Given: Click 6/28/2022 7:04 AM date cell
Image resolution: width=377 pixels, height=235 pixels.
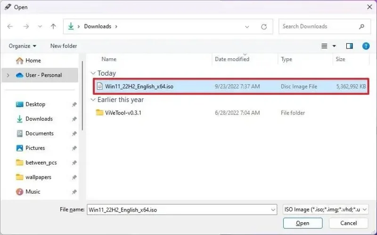Looking at the screenshot, I should (238, 113).
